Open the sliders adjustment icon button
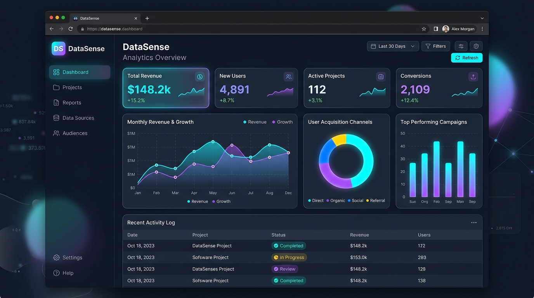 pos(461,46)
